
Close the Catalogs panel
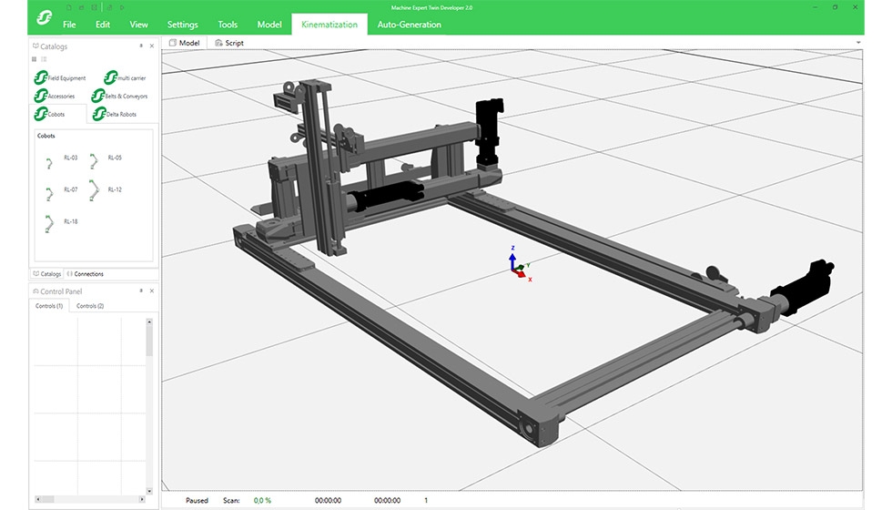(151, 46)
